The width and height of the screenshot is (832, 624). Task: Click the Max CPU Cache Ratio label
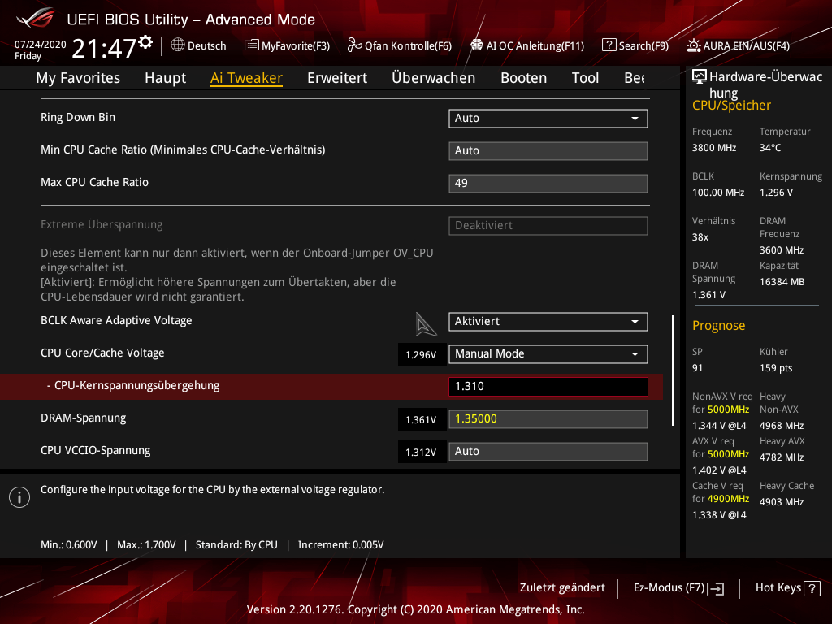[x=94, y=182]
